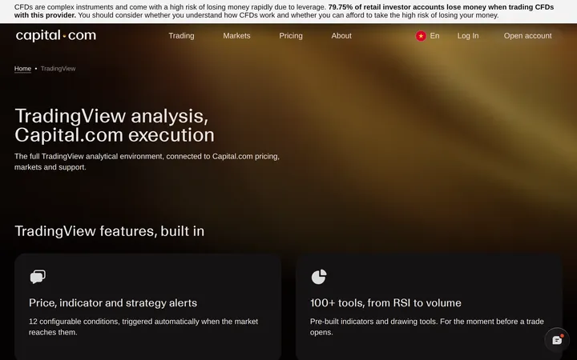Open the Trading menu
The image size is (577, 360).
click(x=181, y=36)
